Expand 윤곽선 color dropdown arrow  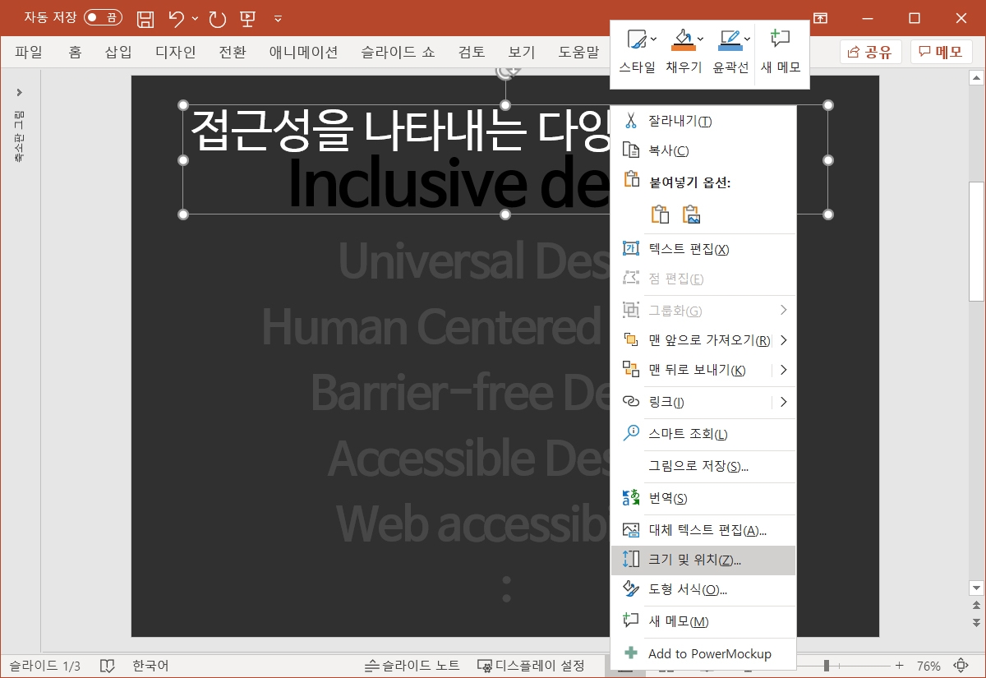click(747, 39)
